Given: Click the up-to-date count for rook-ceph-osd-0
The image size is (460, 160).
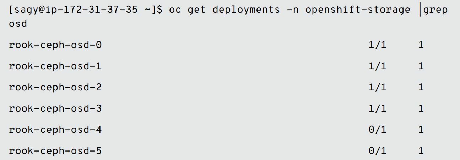Looking at the screenshot, I should pos(421,45).
